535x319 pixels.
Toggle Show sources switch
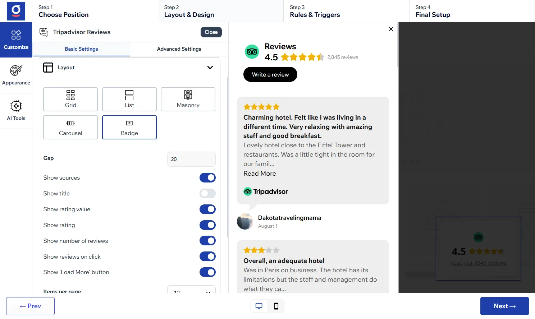coord(207,178)
